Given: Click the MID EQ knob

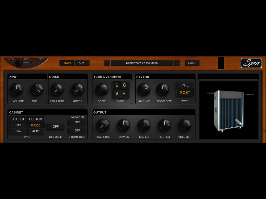Looking at the screenshot, I should 144,125.
